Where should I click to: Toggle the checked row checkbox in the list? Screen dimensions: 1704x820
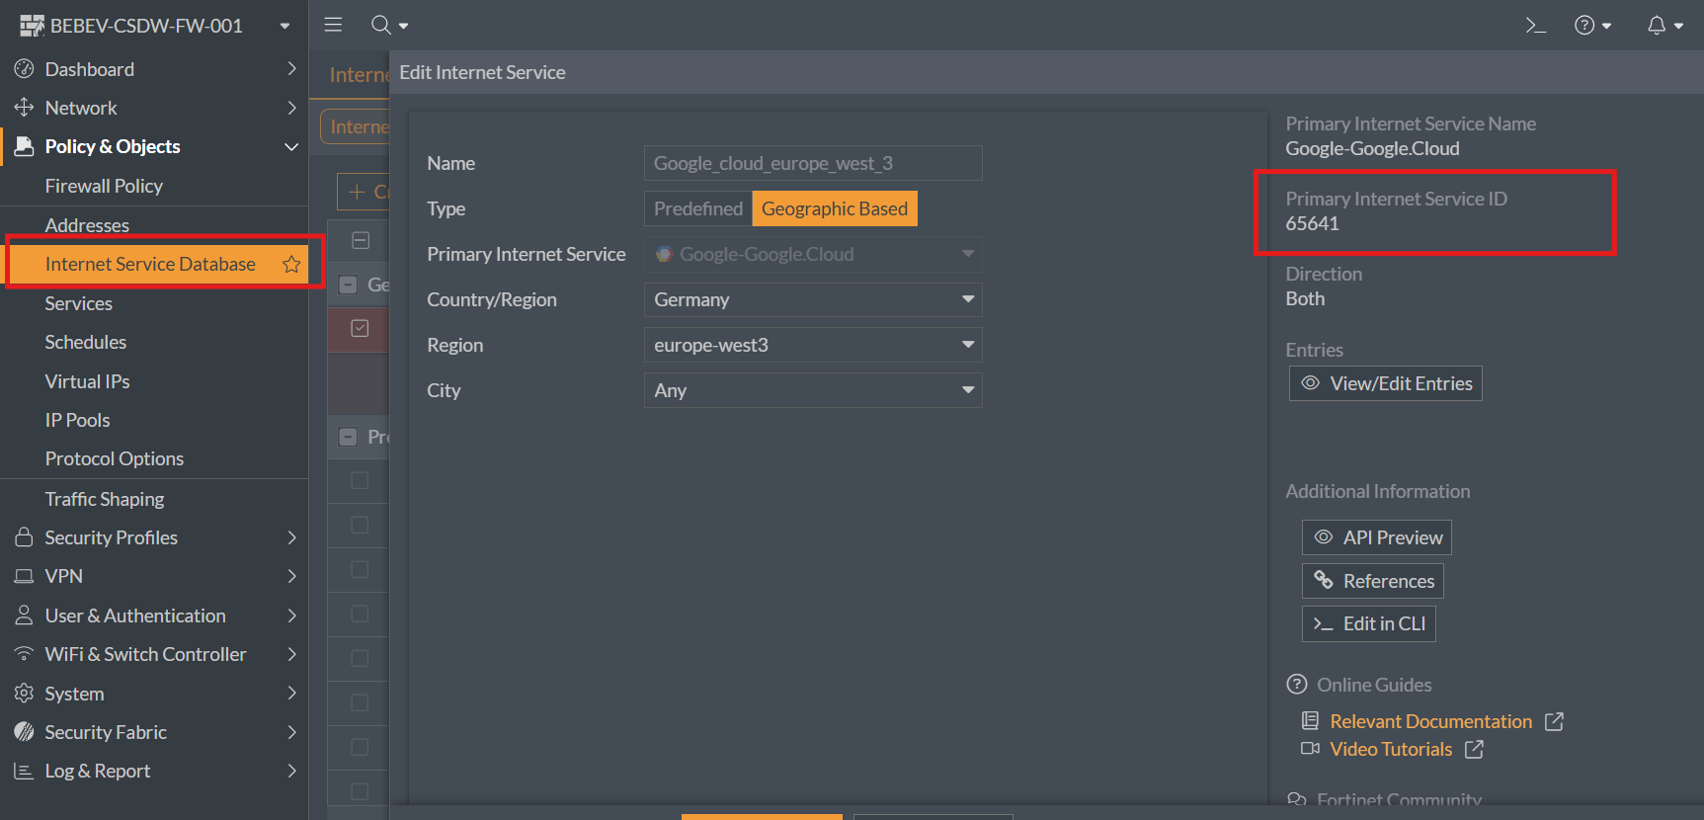[x=360, y=328]
